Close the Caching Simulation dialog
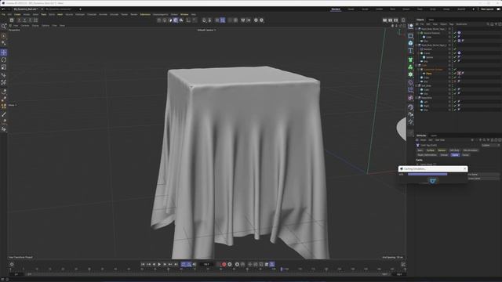Image resolution: width=502 pixels, height=282 pixels. point(465,169)
